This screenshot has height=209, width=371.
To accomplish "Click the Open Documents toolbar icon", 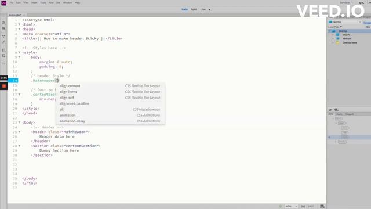I will (x=3, y=23).
